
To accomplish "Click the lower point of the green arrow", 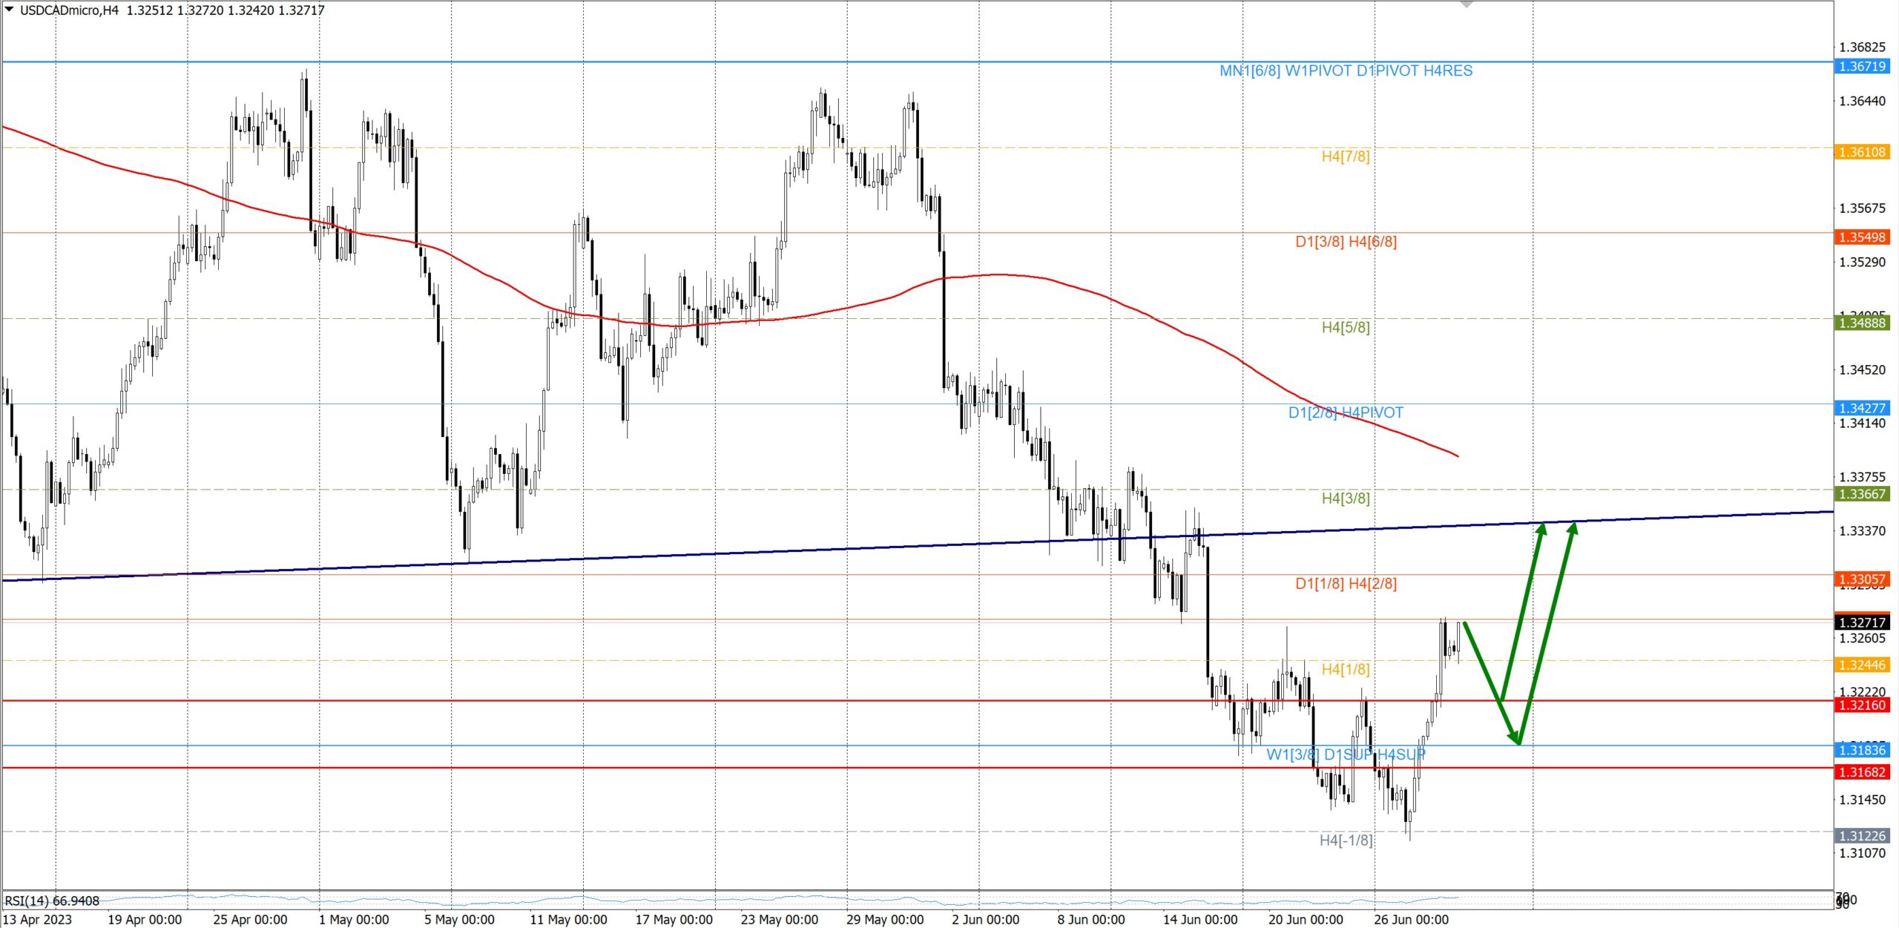I will 1518,742.
